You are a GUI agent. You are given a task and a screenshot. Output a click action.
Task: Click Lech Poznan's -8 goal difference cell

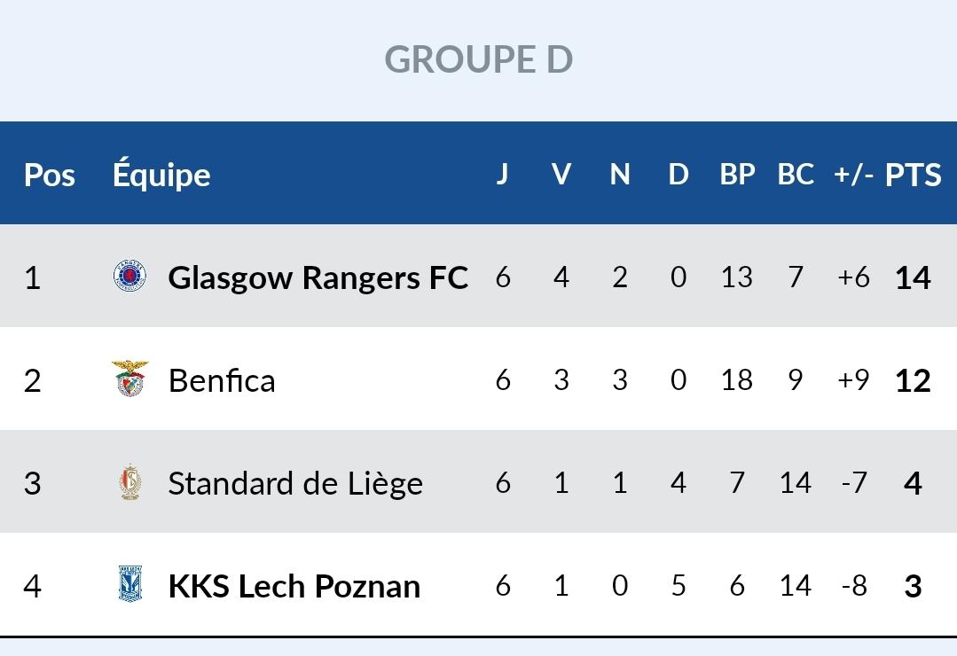click(x=854, y=586)
